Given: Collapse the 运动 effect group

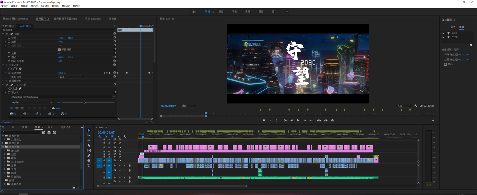Looking at the screenshot, I should (x=3, y=34).
